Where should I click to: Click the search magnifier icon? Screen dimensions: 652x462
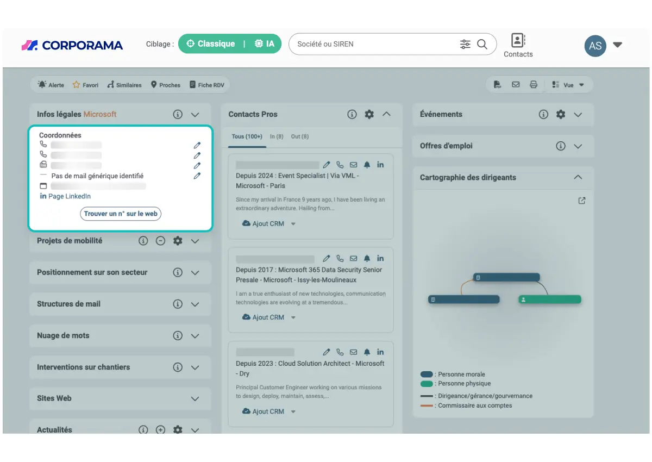[482, 44]
